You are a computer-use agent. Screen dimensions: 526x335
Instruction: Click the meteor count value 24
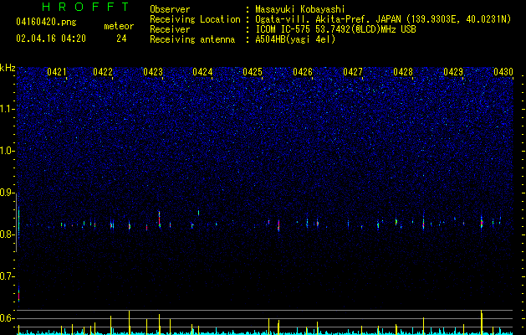[121, 39]
